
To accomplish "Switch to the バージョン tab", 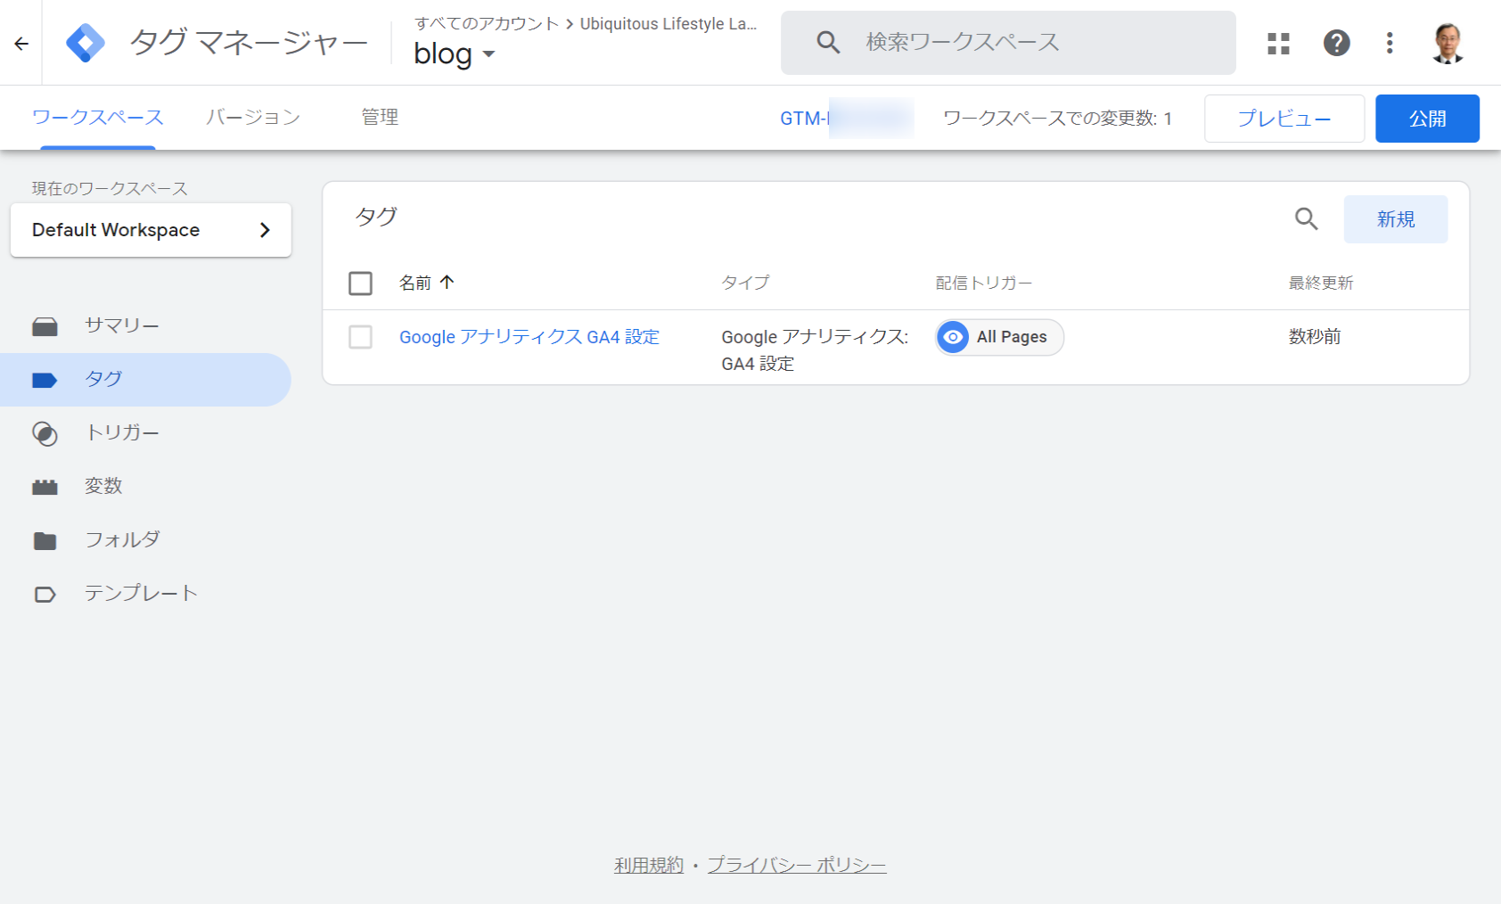I will coord(253,117).
